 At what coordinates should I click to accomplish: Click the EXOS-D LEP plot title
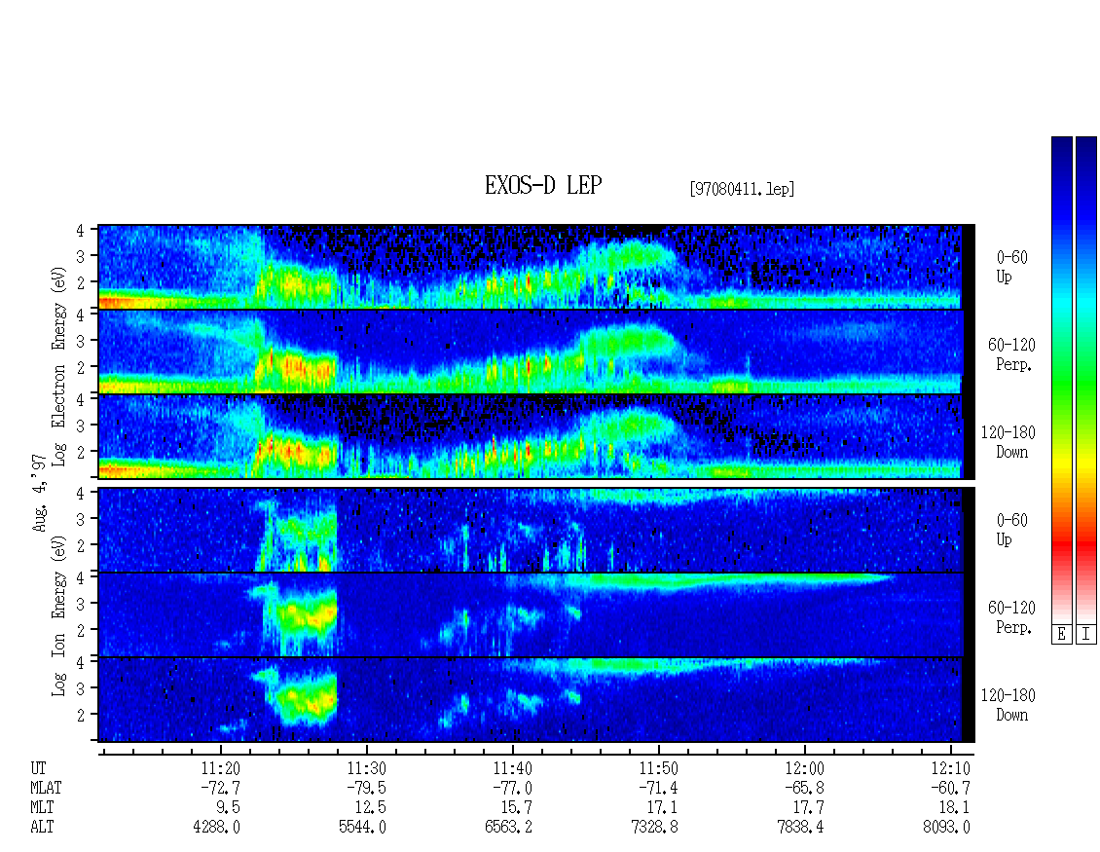click(543, 185)
